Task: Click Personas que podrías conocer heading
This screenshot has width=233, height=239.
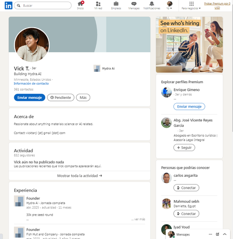Action: [185, 168]
